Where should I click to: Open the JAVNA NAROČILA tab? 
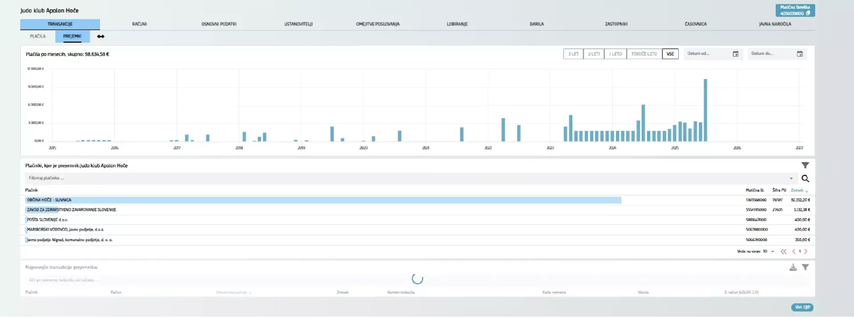(775, 24)
